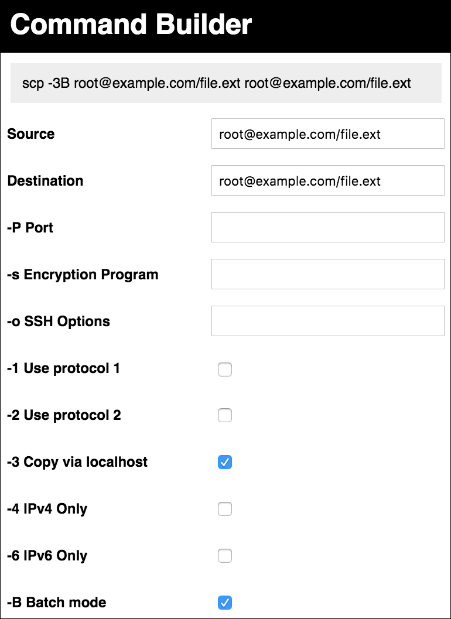
Task: Uncheck the -3 Copy via localhost checkbox
Action: pyautogui.click(x=225, y=462)
